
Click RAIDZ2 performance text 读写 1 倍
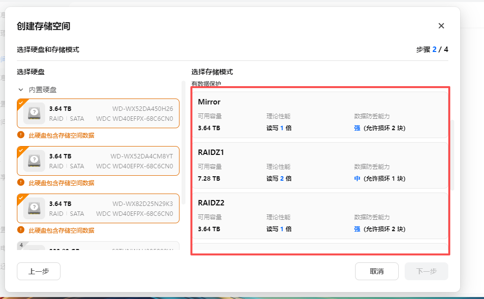tap(279, 229)
